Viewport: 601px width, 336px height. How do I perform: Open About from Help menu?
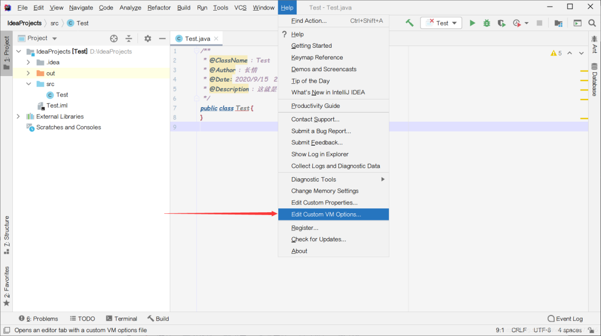click(x=333, y=251)
